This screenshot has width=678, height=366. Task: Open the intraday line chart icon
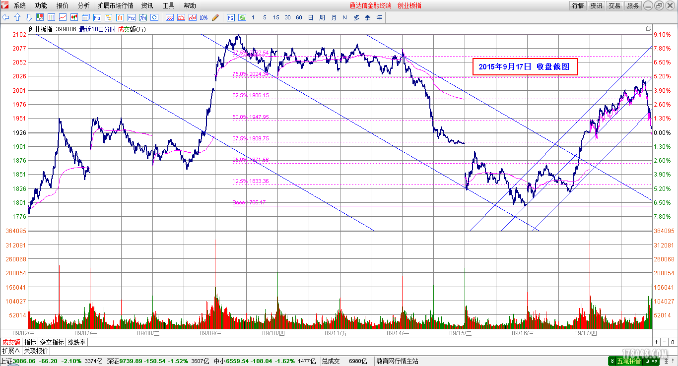[63, 17]
